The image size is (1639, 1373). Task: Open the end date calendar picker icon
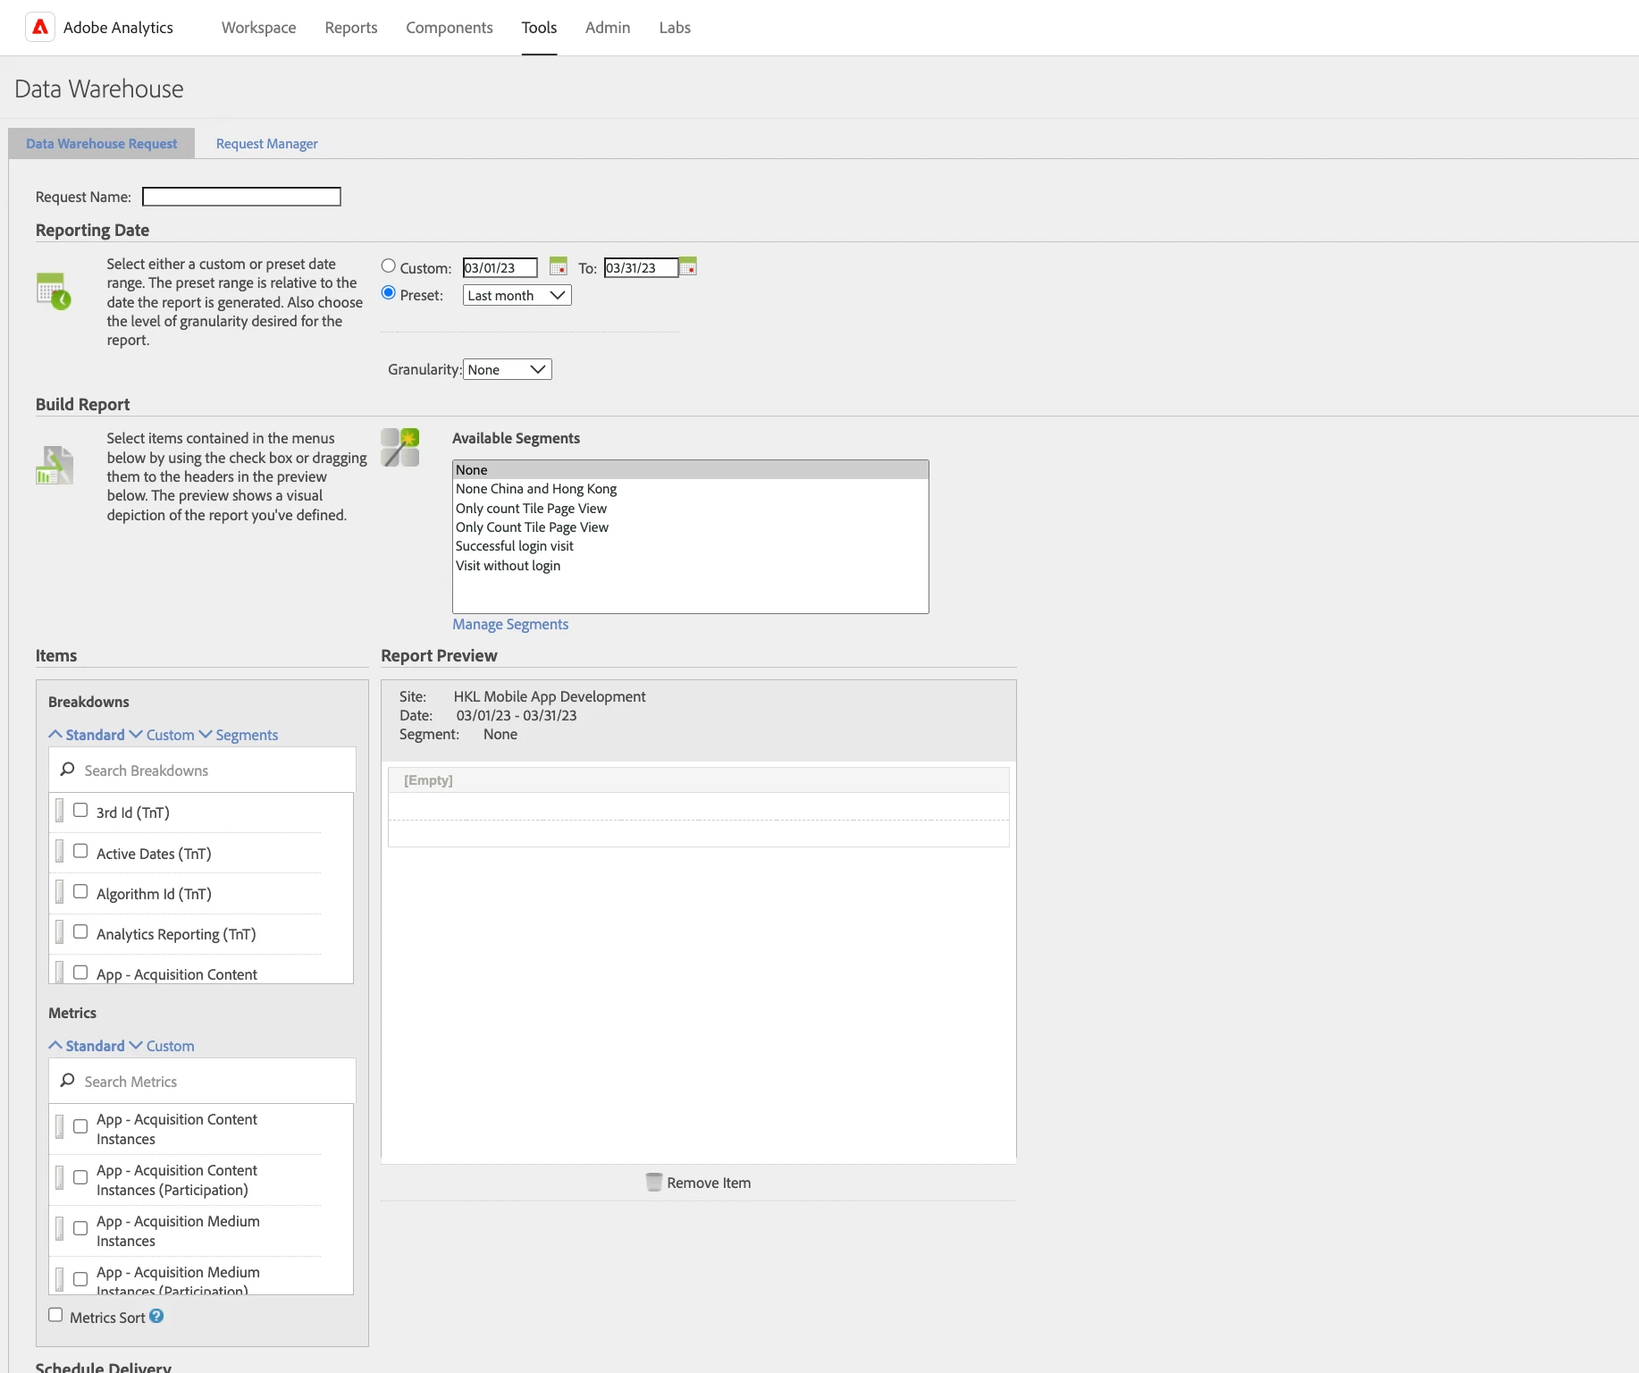[688, 266]
